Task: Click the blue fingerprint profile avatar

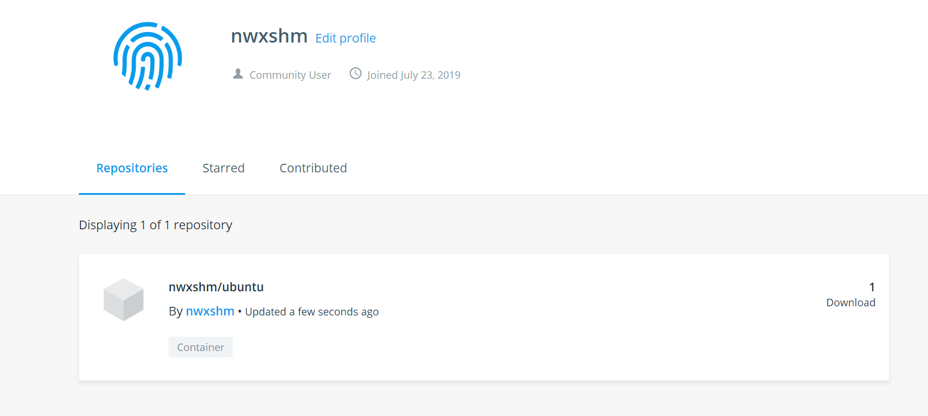Action: point(148,56)
